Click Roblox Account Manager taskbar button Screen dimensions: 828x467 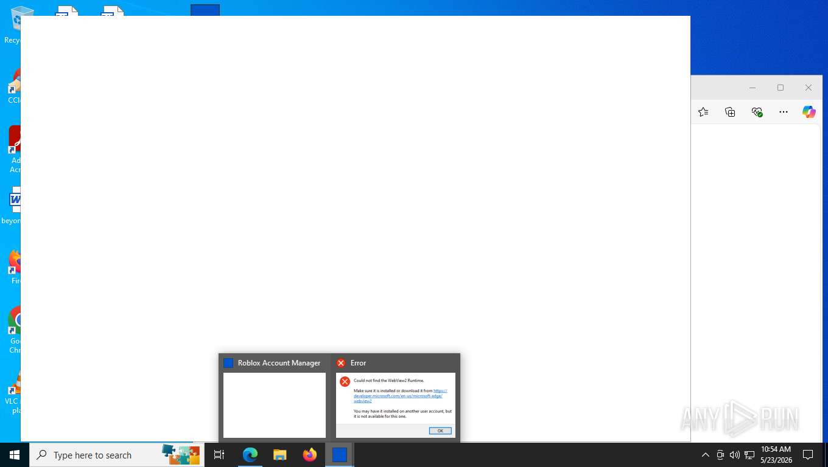[x=339, y=455]
